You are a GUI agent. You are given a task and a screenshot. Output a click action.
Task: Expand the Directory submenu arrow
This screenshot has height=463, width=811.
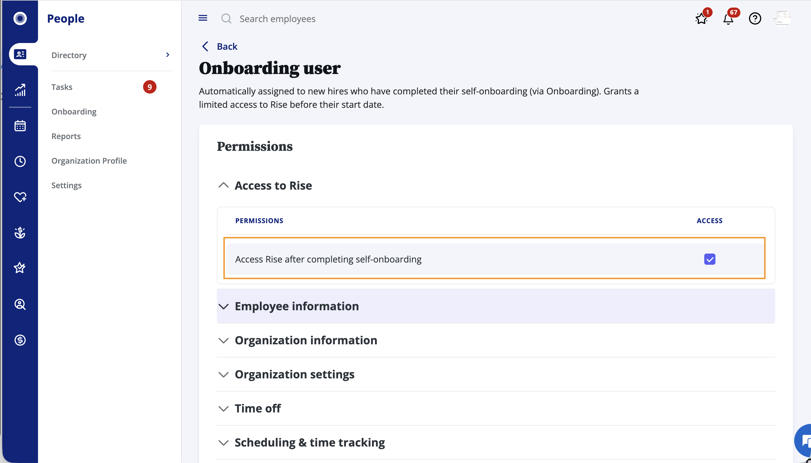pos(168,55)
